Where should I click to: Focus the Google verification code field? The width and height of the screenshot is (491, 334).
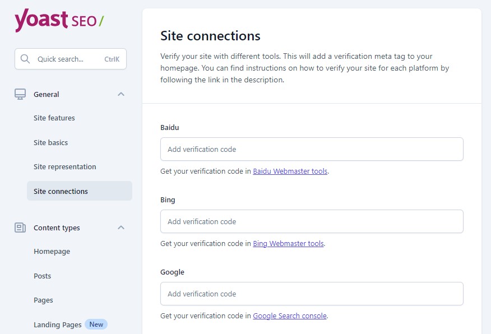(x=312, y=294)
